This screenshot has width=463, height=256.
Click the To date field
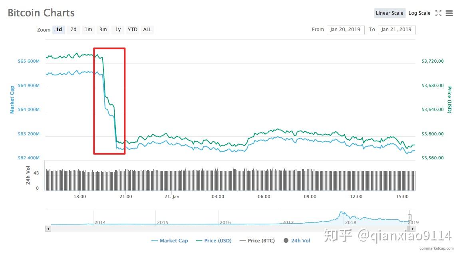(x=397, y=30)
